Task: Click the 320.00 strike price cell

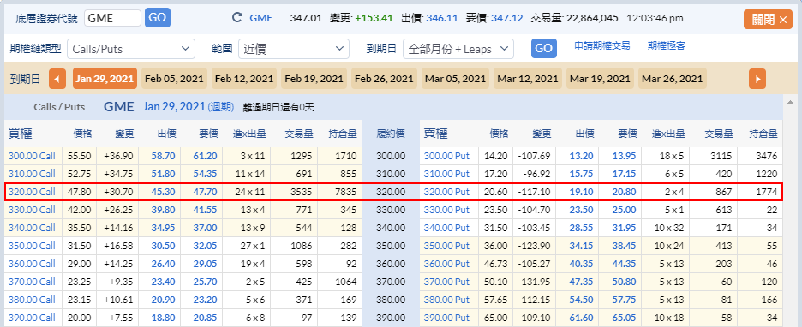Action: coord(391,192)
